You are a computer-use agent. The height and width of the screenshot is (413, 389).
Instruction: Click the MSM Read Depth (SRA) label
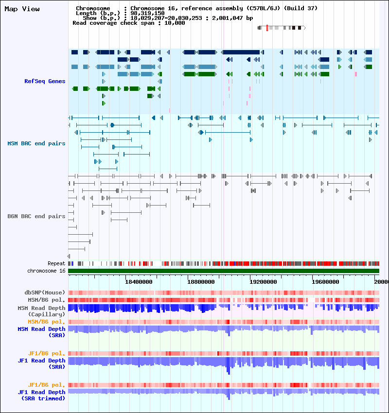pos(41,332)
